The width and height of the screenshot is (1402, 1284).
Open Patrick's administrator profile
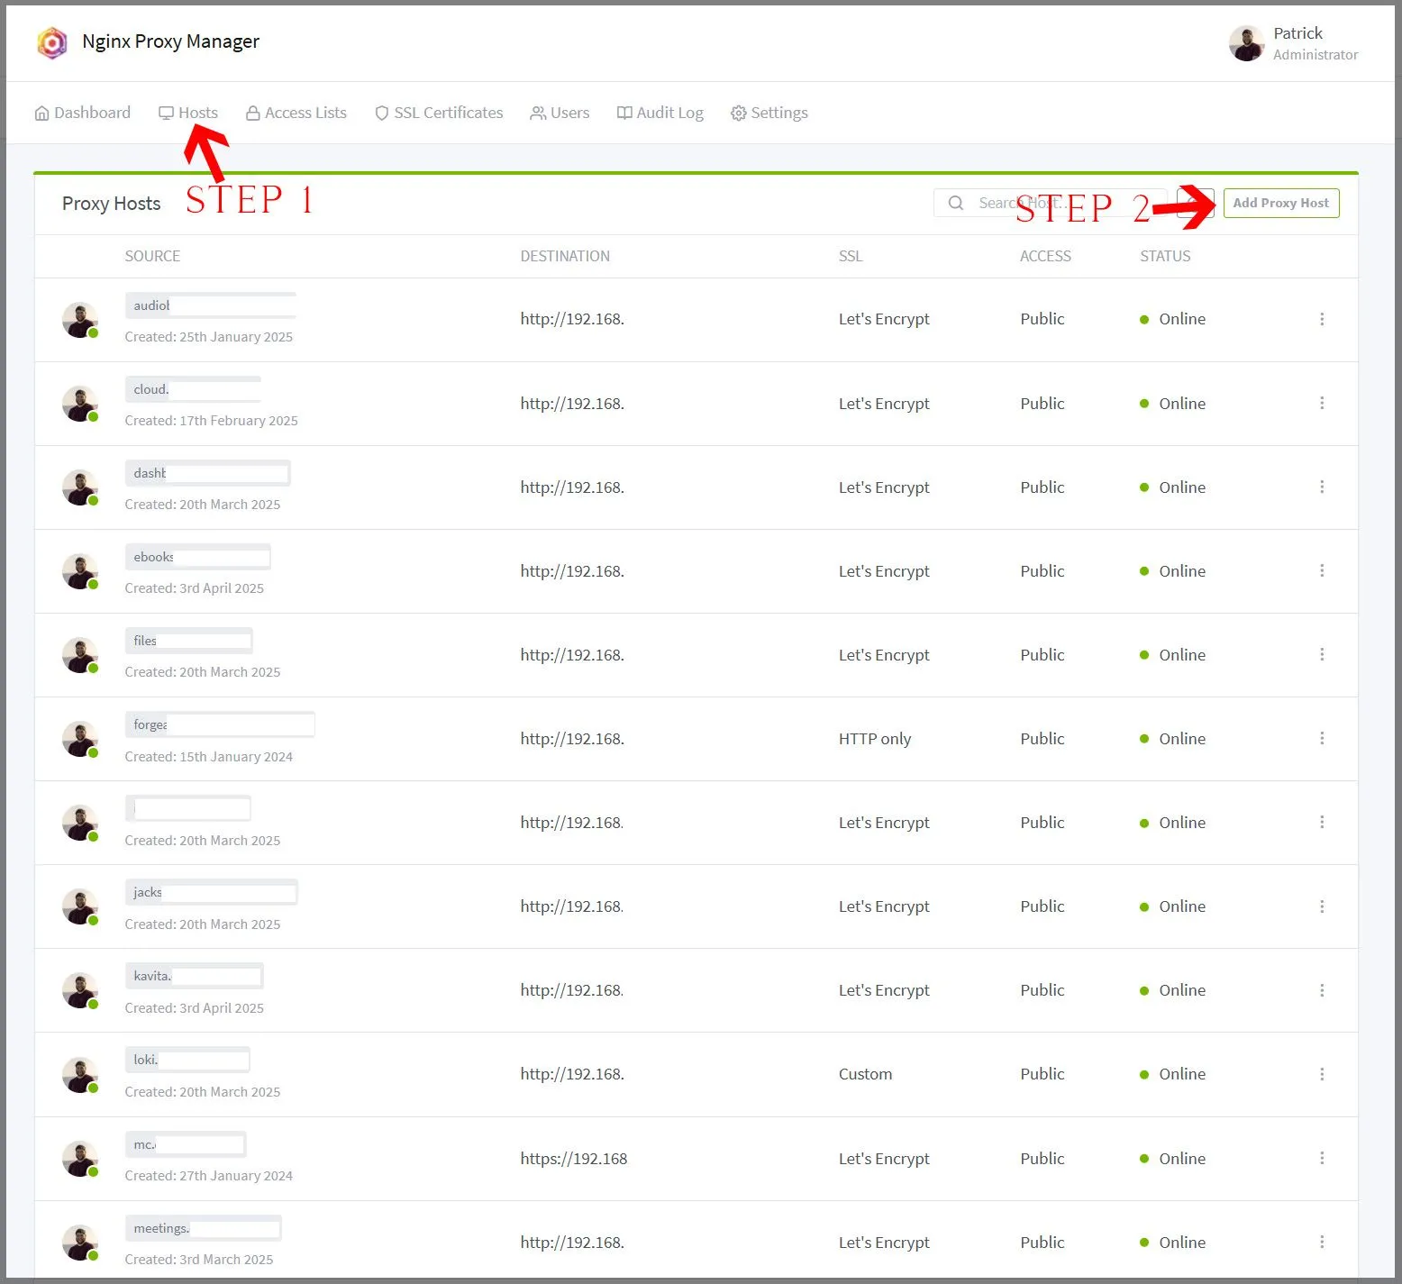(x=1295, y=42)
